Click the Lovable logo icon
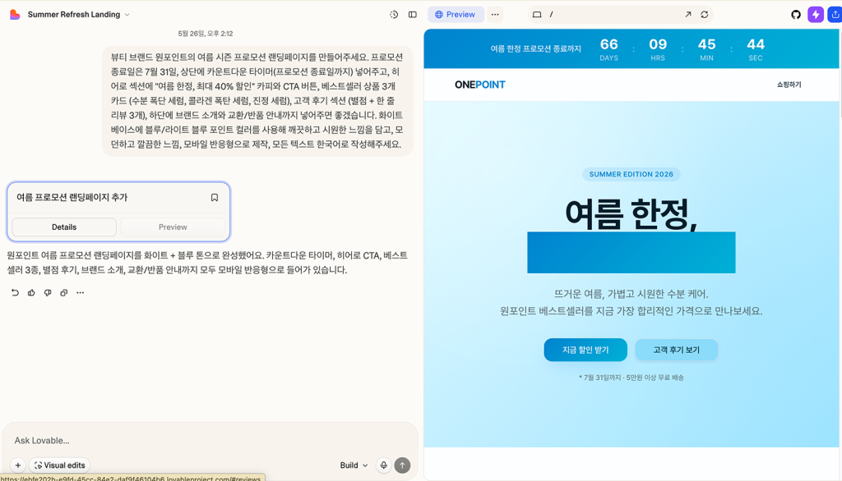This screenshot has height=481, width=842. (x=15, y=15)
